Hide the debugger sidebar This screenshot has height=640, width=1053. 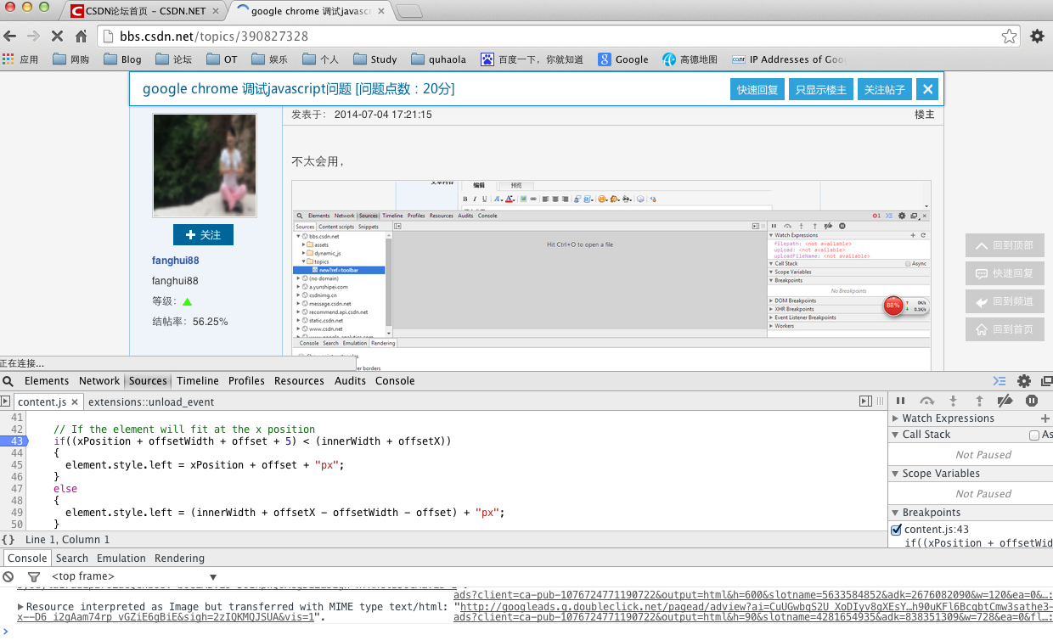865,401
